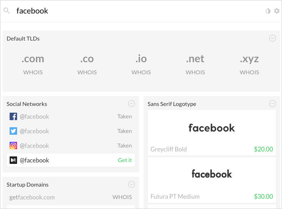Collapse the Default TLDs section

point(272,38)
